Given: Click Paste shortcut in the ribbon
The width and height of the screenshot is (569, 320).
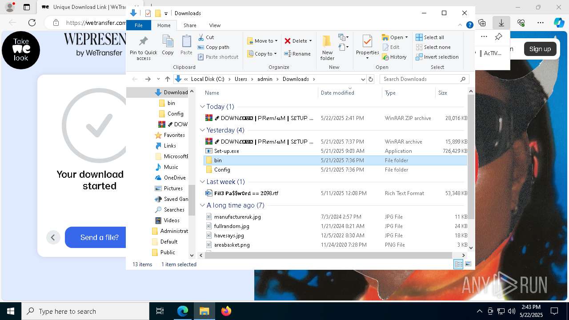Looking at the screenshot, I should 218,57.
